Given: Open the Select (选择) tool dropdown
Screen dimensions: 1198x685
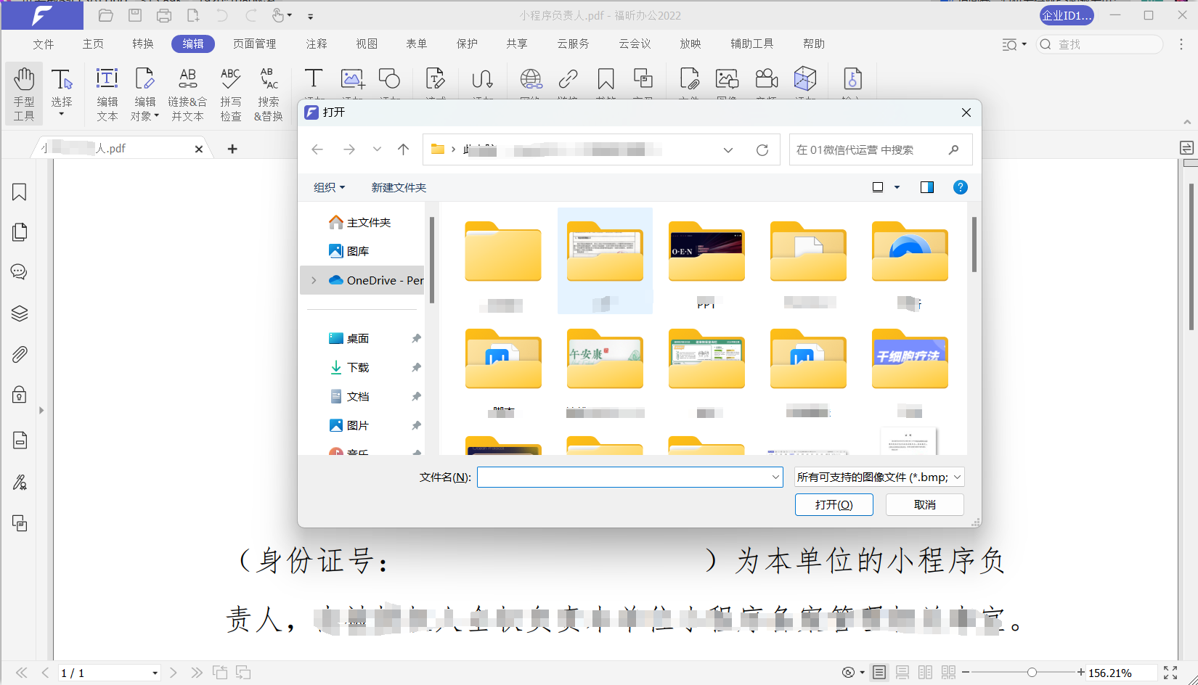Looking at the screenshot, I should [x=62, y=114].
